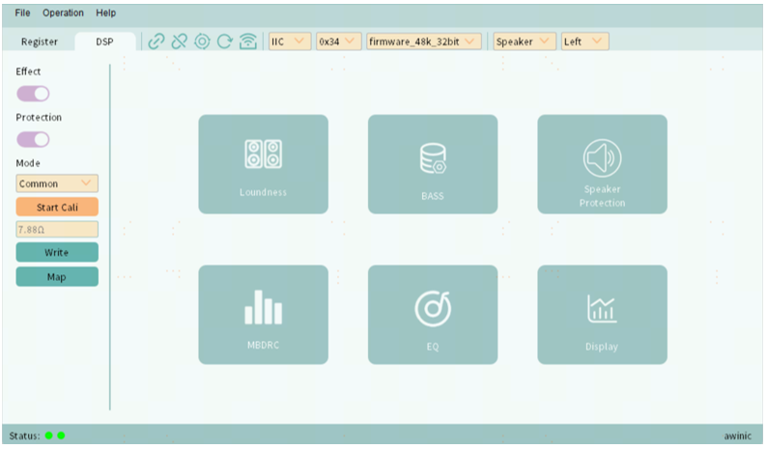Open the BASS module tile
Image resolution: width=767 pixels, height=449 pixels.
(432, 164)
